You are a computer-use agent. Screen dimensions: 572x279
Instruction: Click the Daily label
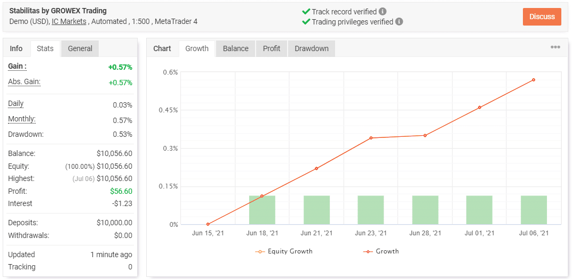[x=15, y=103]
